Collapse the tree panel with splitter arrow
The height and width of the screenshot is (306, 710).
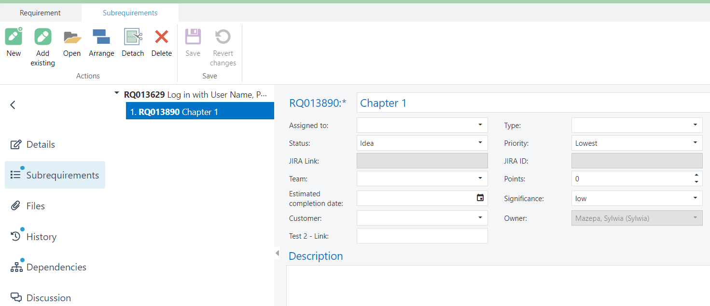coord(277,253)
